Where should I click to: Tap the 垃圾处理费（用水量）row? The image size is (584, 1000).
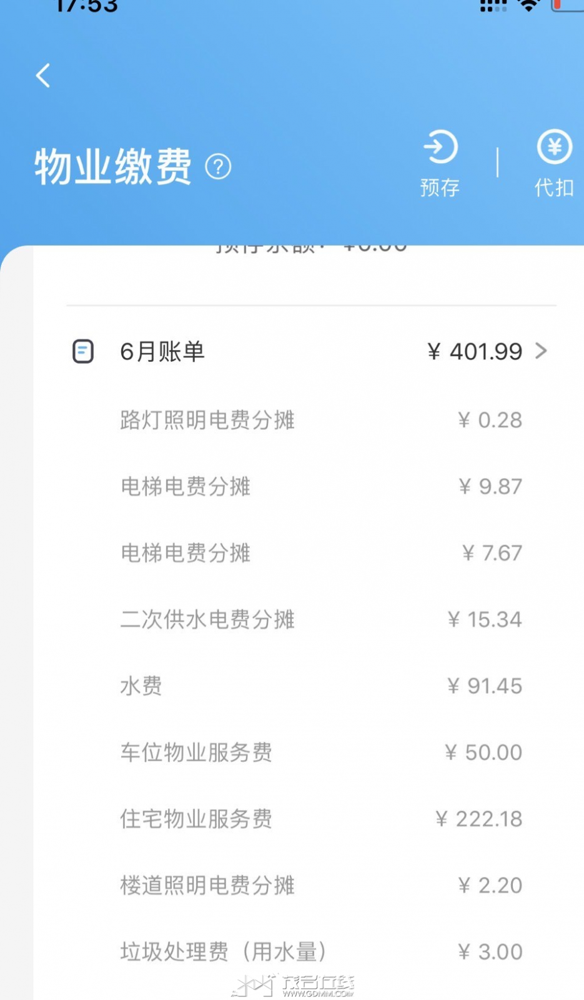pyautogui.click(x=223, y=952)
